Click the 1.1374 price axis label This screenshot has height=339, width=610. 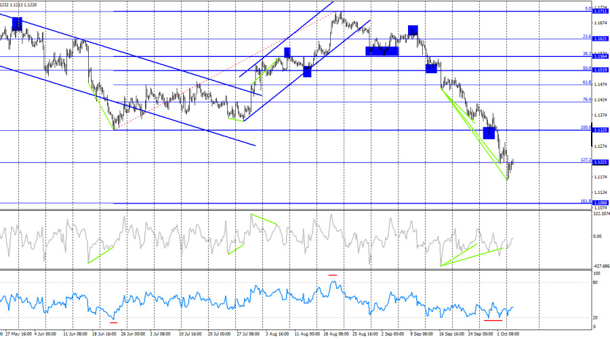point(601,115)
